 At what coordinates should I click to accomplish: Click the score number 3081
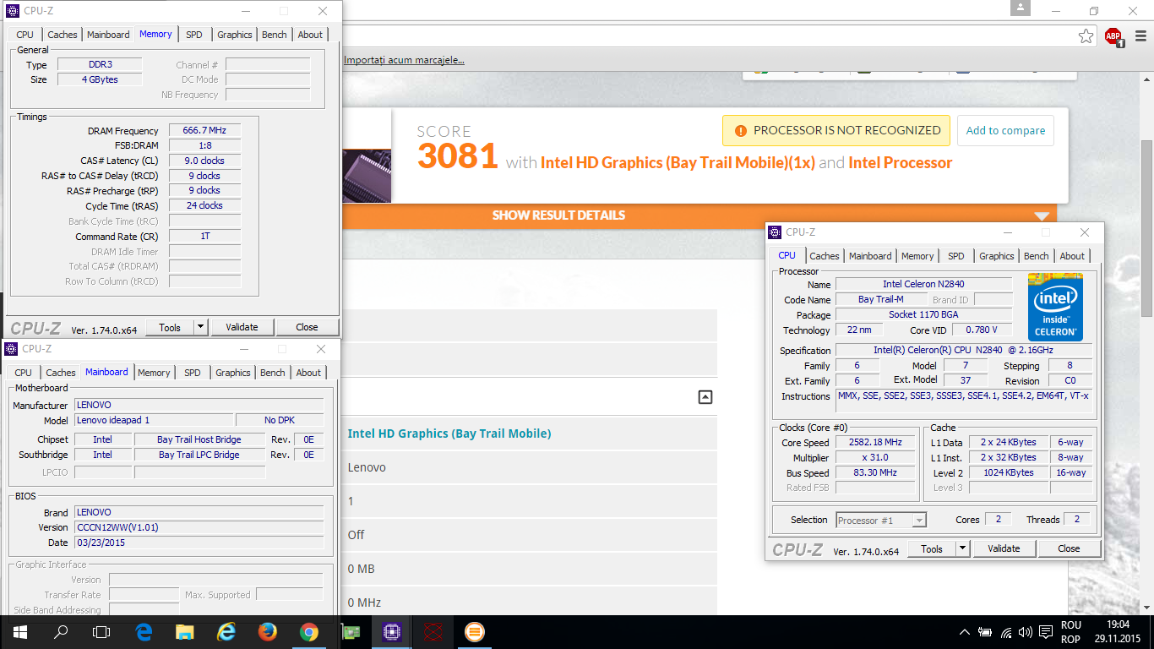[x=458, y=156]
